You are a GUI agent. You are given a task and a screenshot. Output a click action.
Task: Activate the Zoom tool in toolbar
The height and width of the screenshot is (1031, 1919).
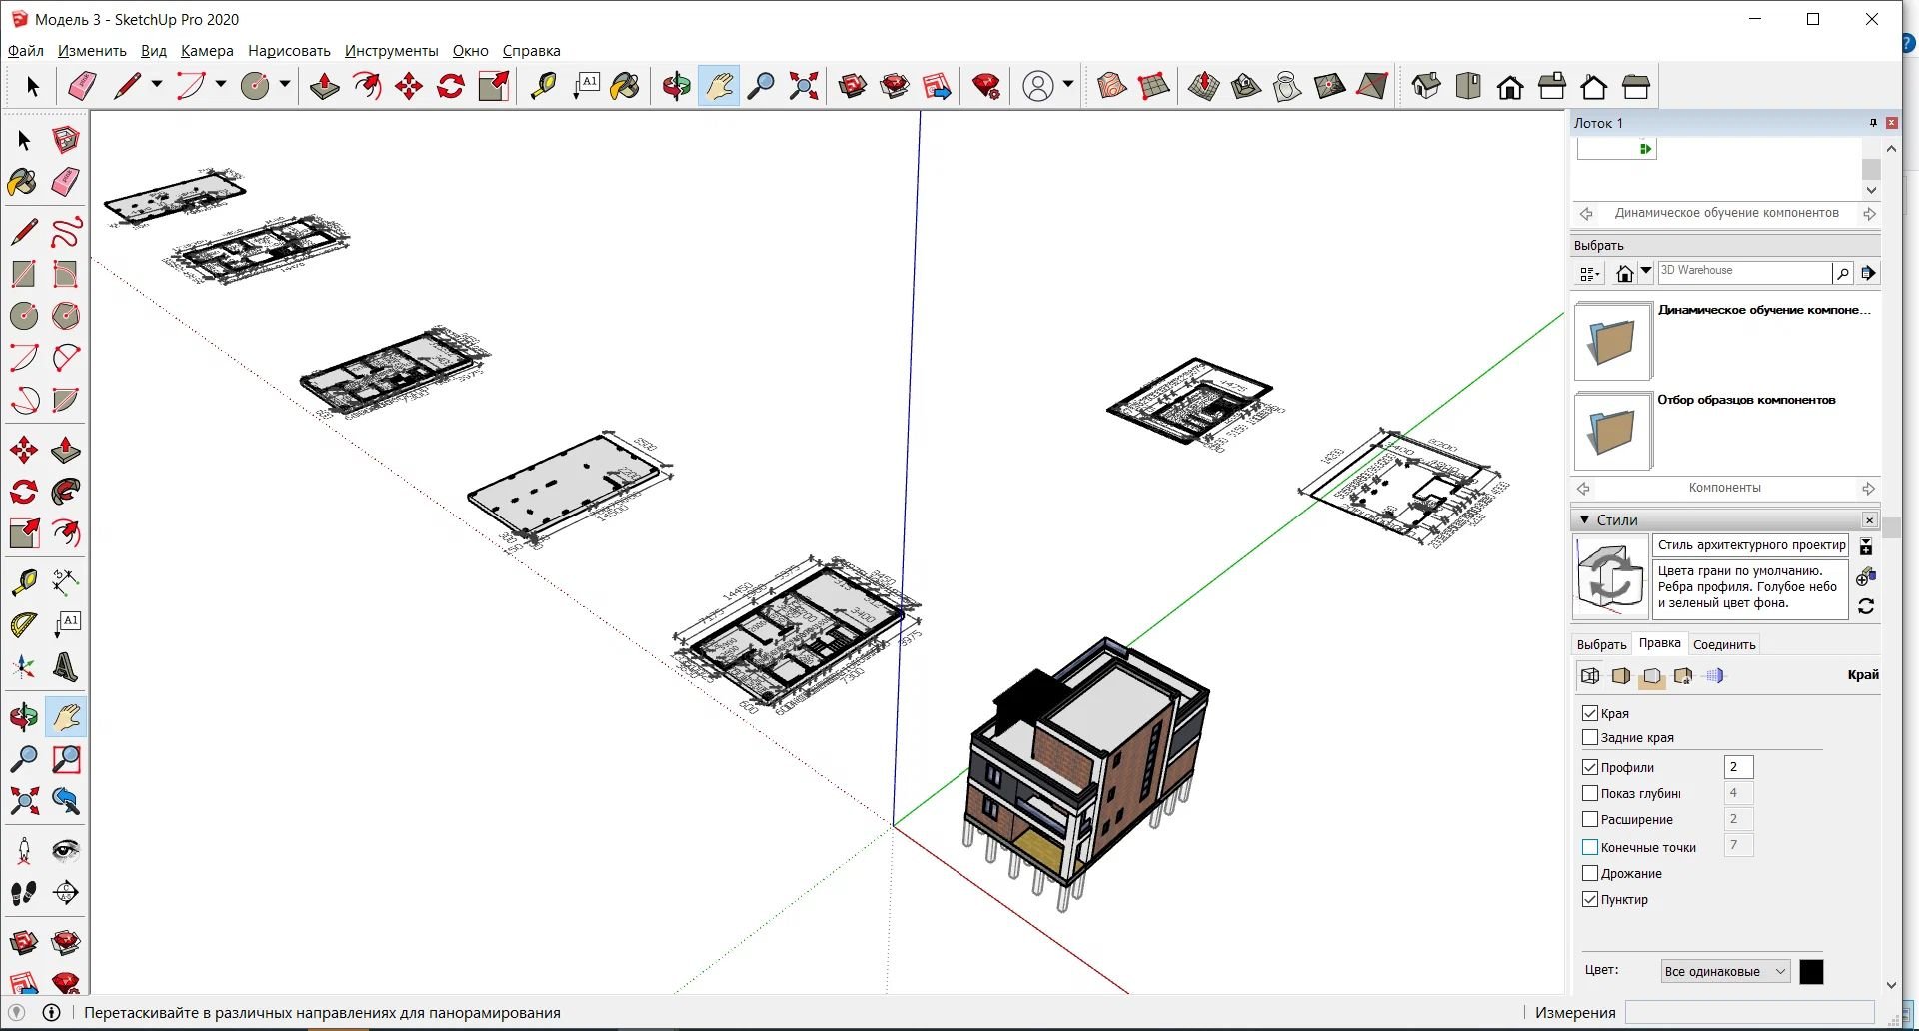[x=761, y=86]
